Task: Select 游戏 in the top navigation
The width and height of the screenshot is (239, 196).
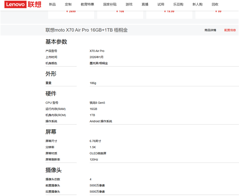Action: click(129, 4)
